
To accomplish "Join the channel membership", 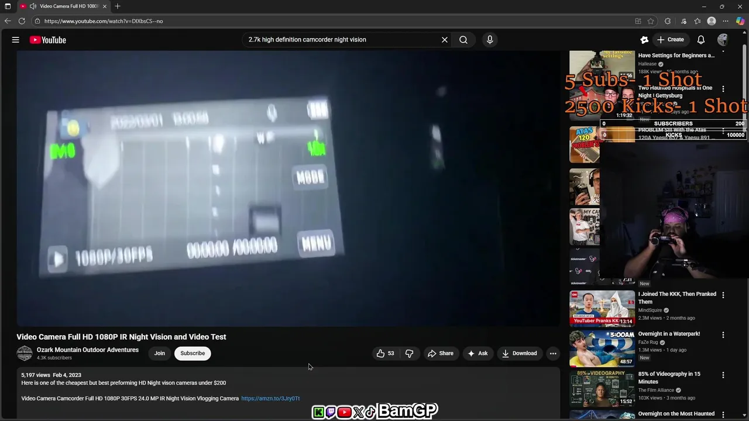I will pos(159,353).
